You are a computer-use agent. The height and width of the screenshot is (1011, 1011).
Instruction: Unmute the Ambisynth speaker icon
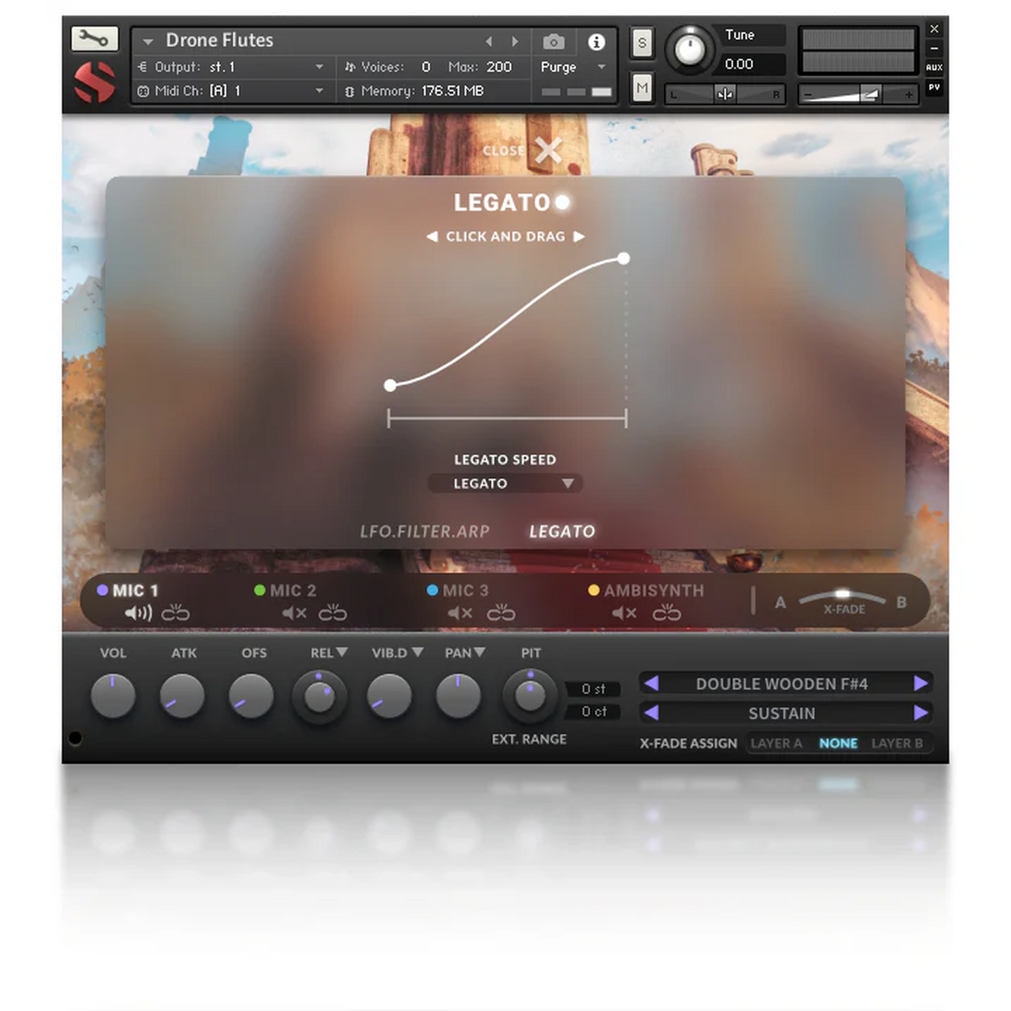tap(624, 614)
